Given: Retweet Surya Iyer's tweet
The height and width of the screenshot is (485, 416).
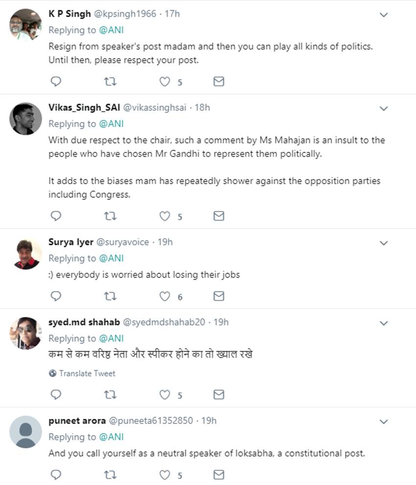Looking at the screenshot, I should tap(111, 296).
